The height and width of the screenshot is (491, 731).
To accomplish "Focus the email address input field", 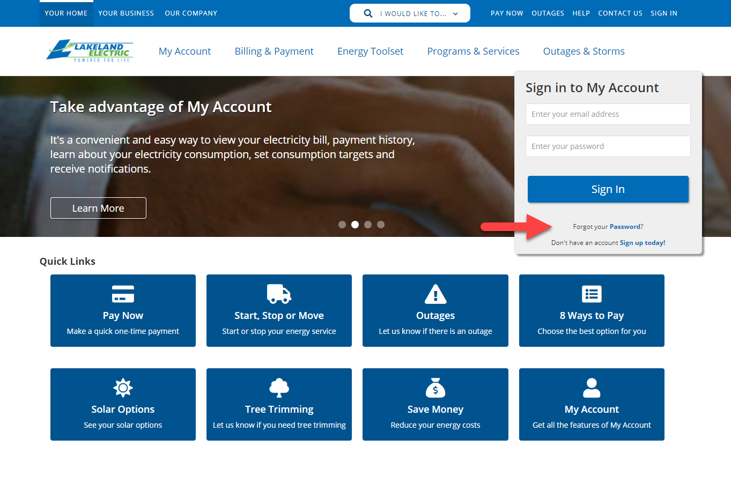I will pos(608,114).
